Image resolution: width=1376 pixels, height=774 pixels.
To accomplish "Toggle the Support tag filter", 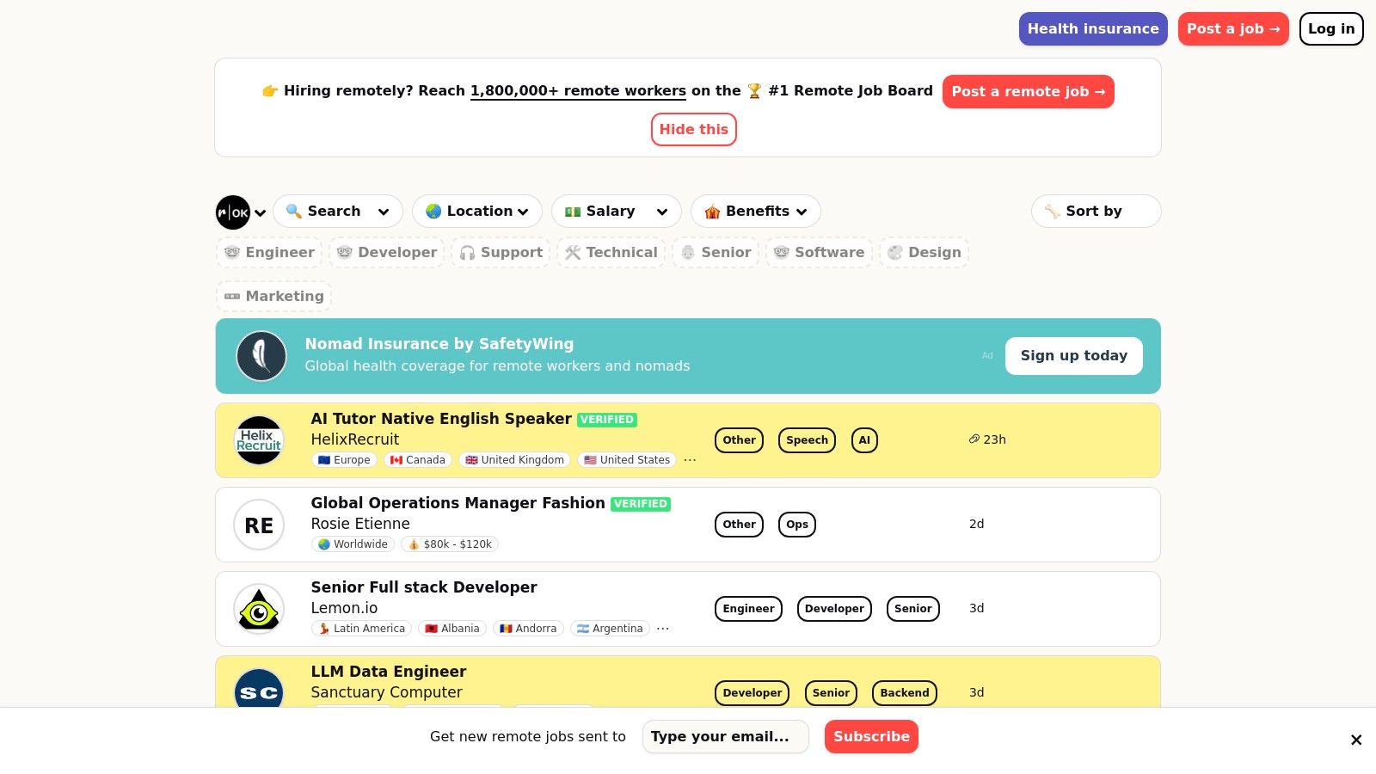I will pos(501,253).
